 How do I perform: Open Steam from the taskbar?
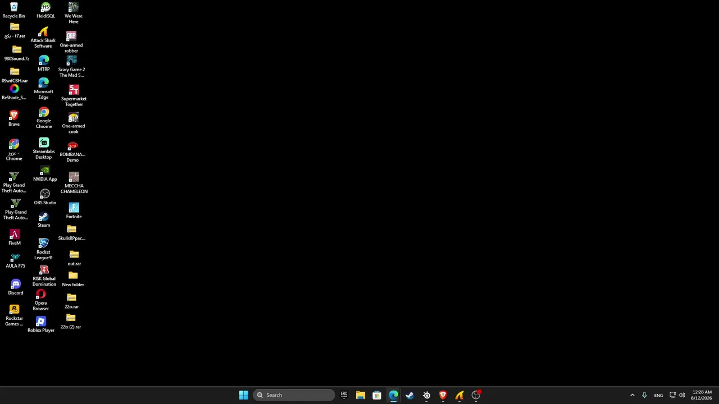coord(410,395)
